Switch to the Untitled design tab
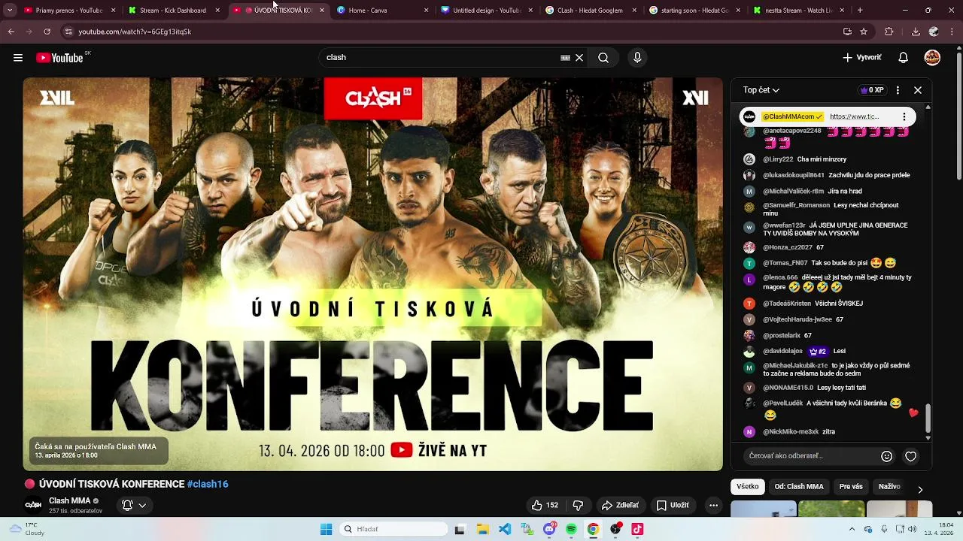The image size is (963, 541). click(x=485, y=11)
